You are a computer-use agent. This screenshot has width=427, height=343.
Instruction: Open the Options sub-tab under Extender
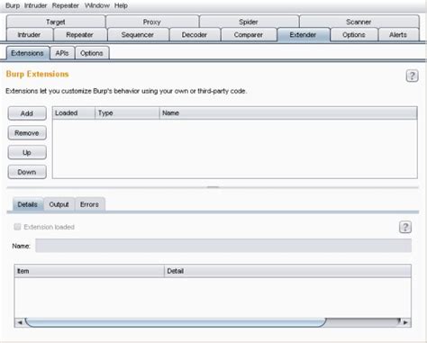(92, 53)
